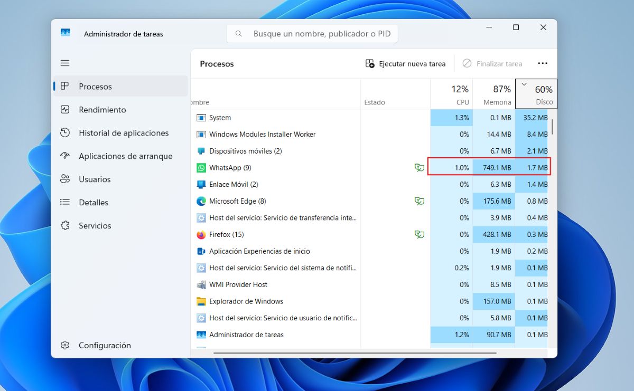Click the Explorador de Windows folder icon

point(201,301)
